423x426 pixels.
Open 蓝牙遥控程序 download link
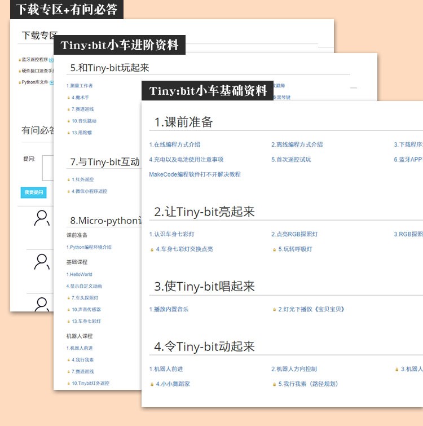tap(35, 59)
